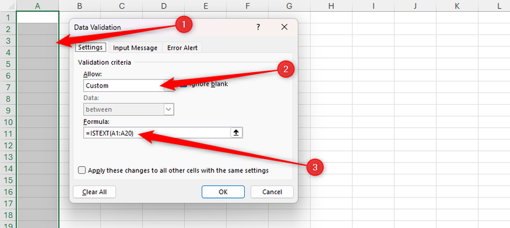The width and height of the screenshot is (510, 228).
Task: Select row 16 header
Action: 8,192
